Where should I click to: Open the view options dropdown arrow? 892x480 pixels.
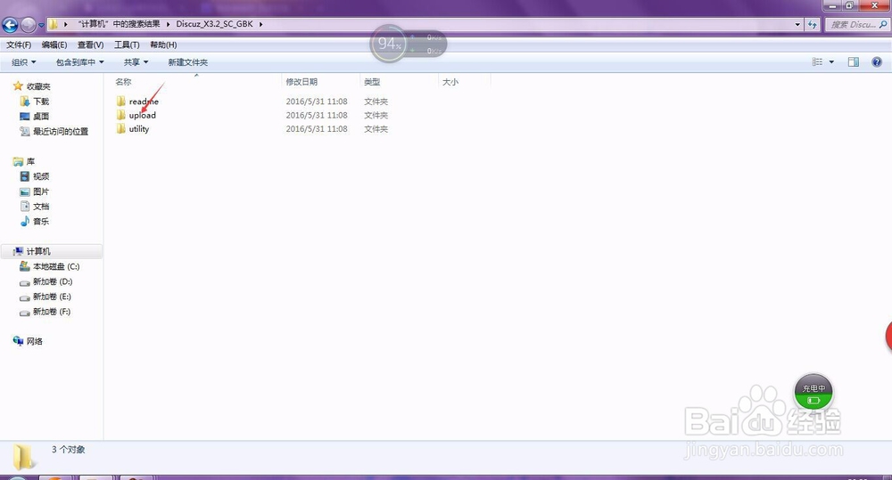click(x=831, y=62)
